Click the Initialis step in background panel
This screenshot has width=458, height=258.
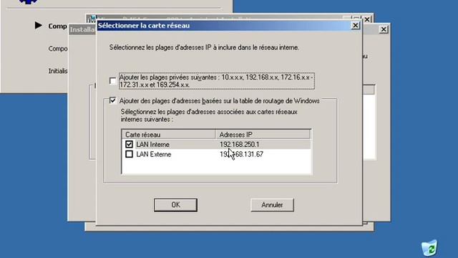[x=58, y=71]
